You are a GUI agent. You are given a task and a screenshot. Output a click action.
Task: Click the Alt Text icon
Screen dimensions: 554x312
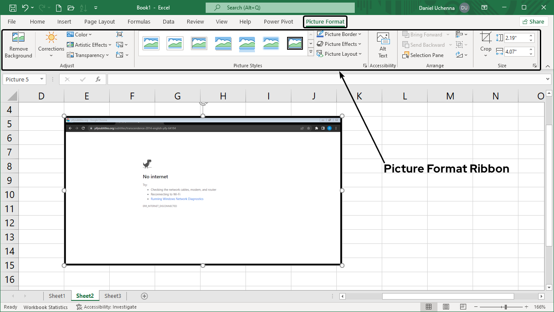point(382,44)
